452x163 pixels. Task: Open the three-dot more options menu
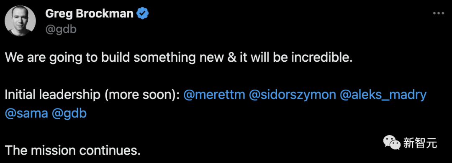click(x=439, y=13)
